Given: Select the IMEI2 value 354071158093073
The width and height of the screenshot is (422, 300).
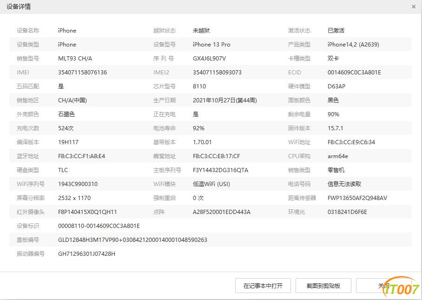Looking at the screenshot, I should pyautogui.click(x=217, y=73).
